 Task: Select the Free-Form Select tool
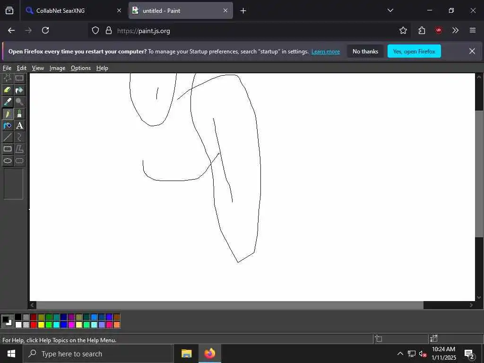[x=8, y=78]
